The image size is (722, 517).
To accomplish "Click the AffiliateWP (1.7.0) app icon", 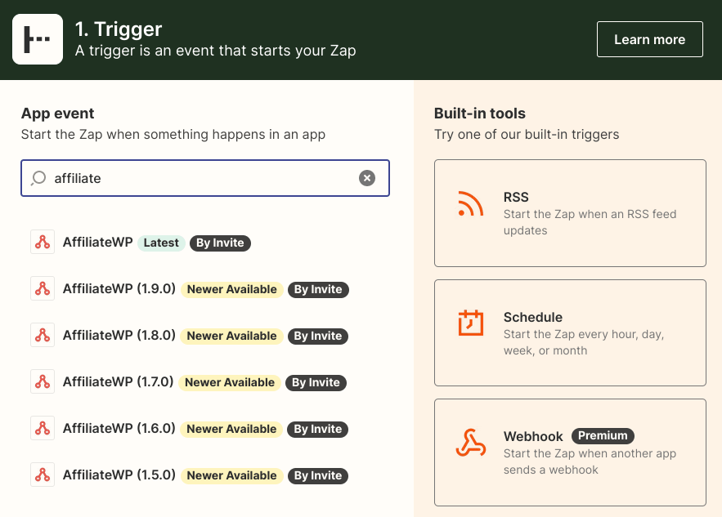I will [43, 381].
